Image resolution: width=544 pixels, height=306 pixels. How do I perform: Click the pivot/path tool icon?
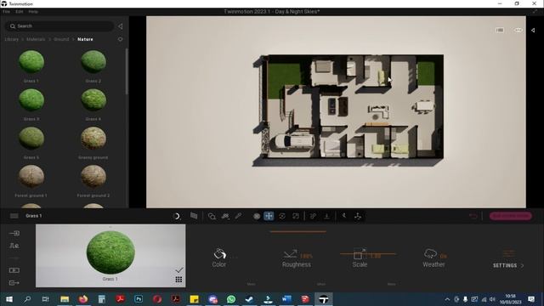click(x=313, y=216)
